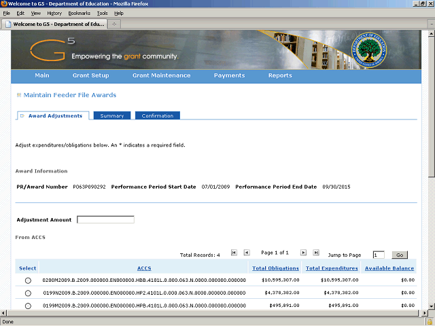Image resolution: width=435 pixels, height=326 pixels.
Task: Open the Main navigation item
Action: click(42, 75)
